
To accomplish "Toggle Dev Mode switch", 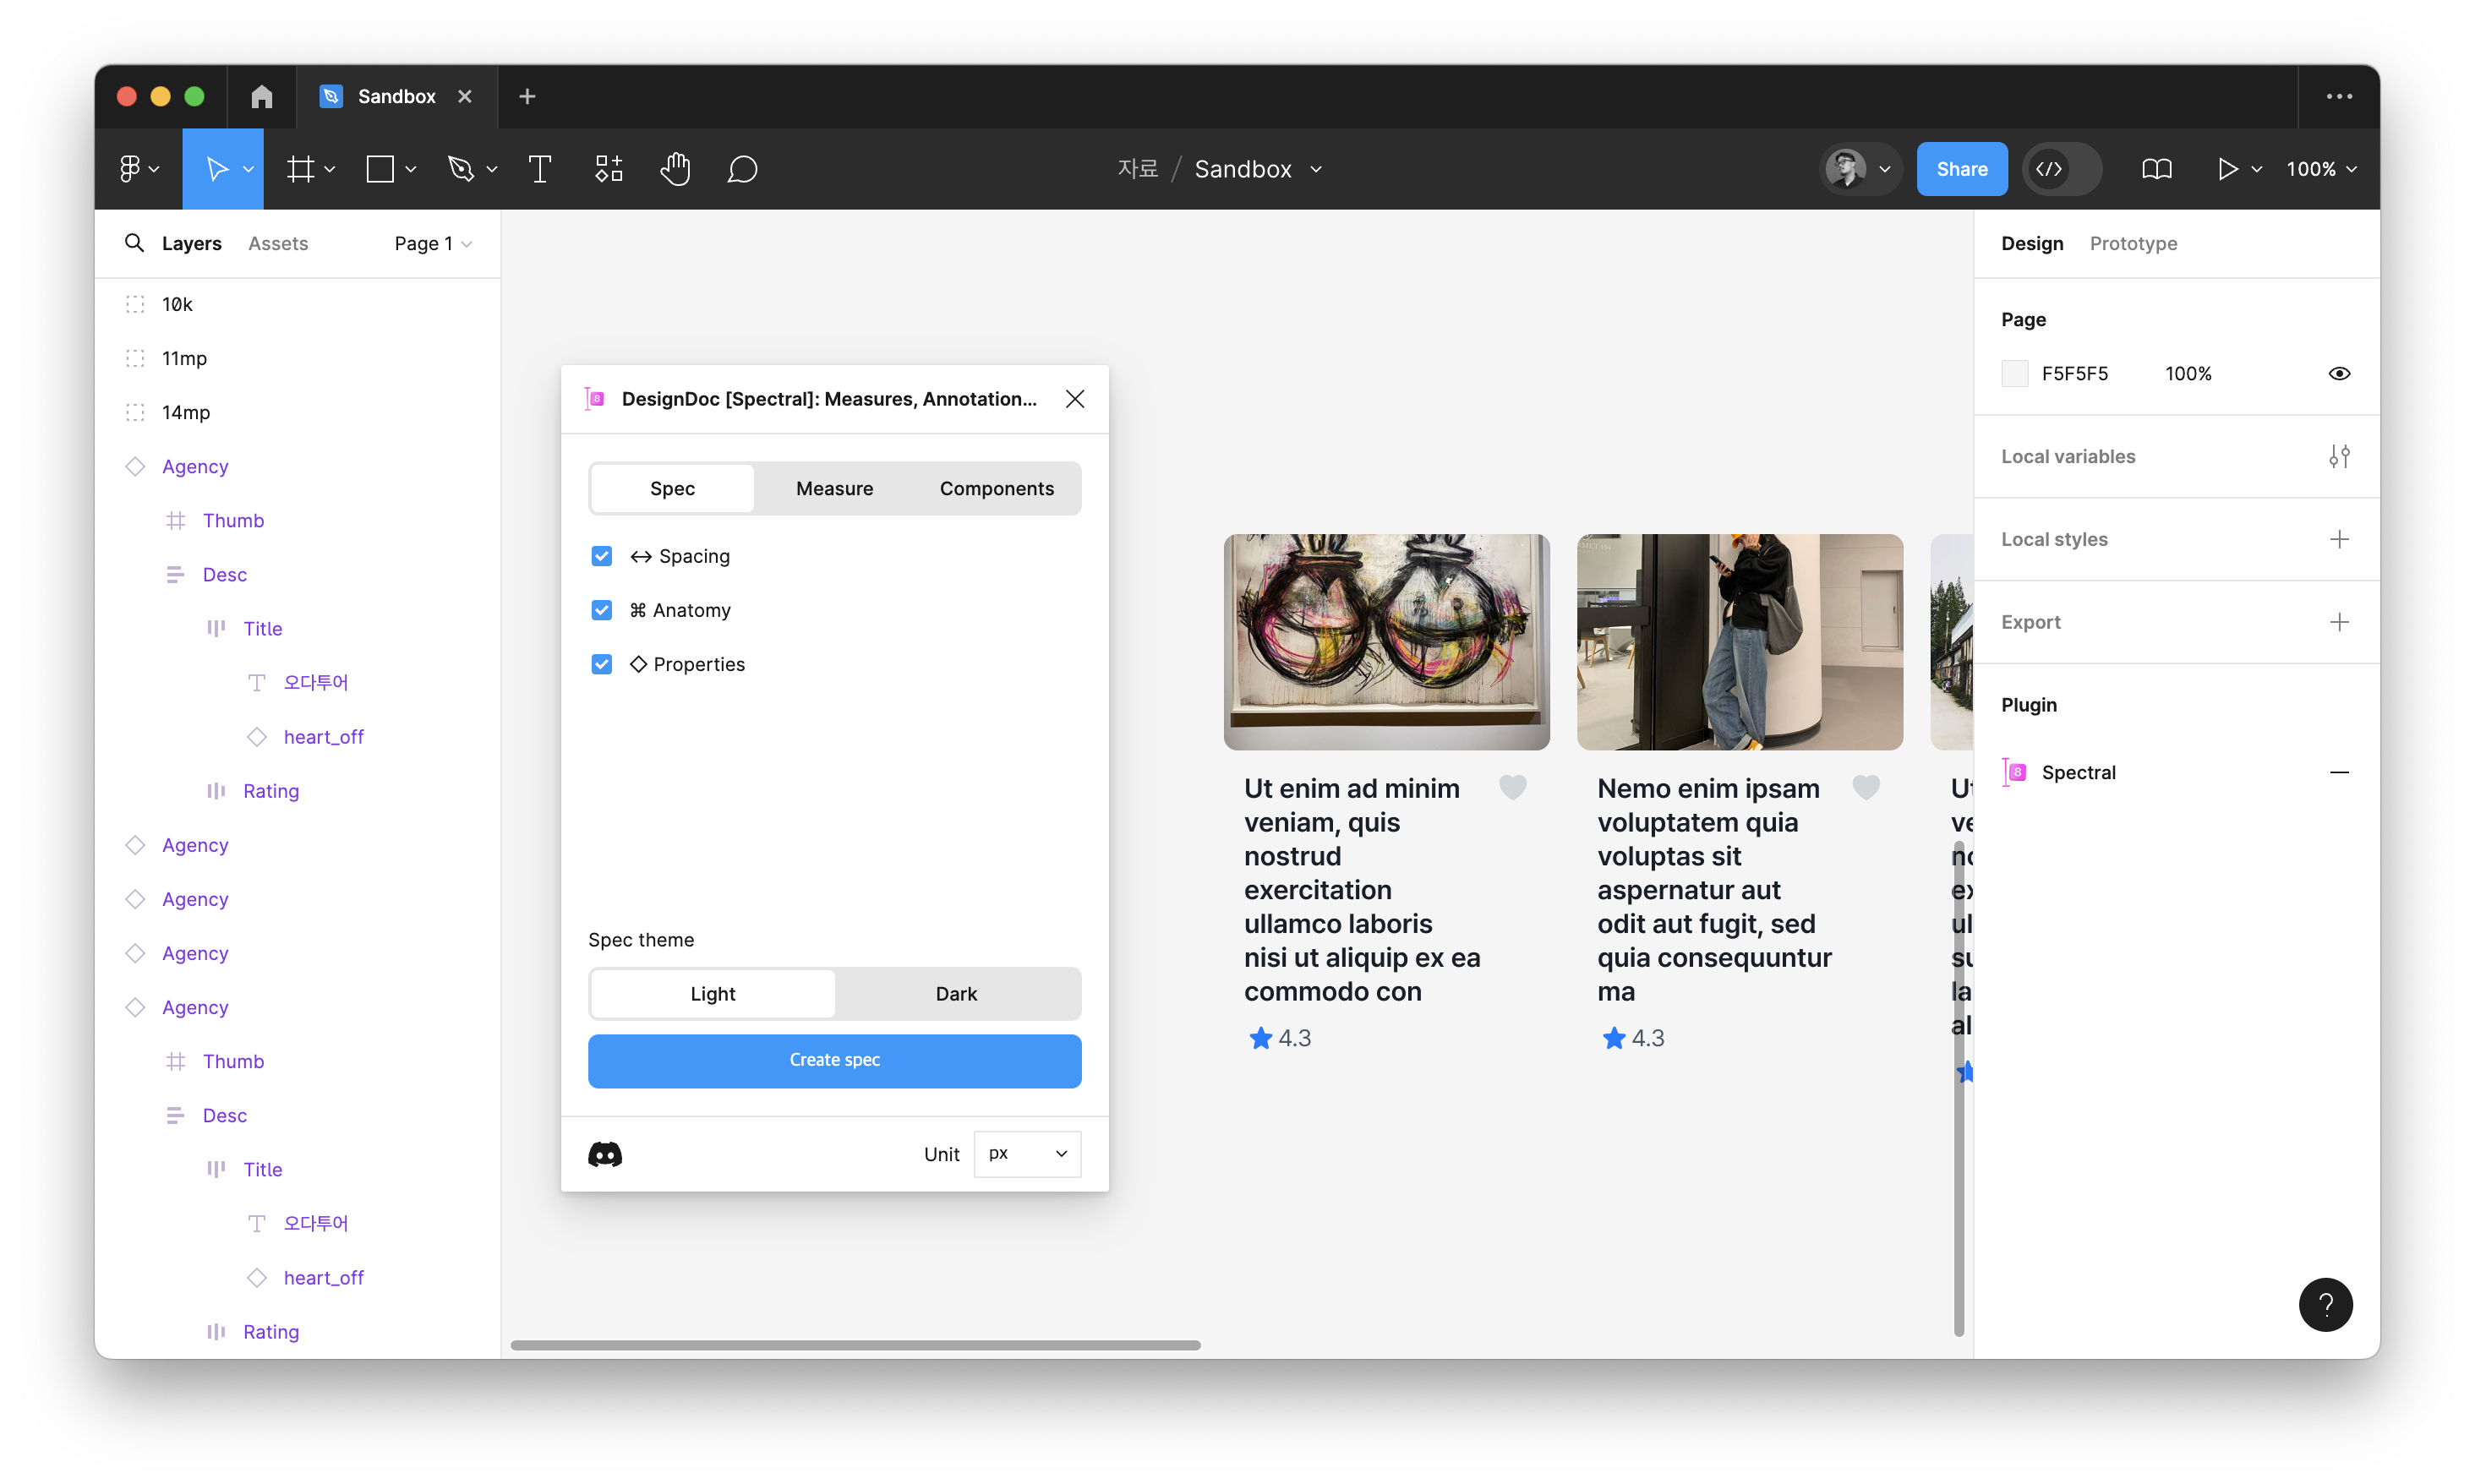I will click(2061, 169).
